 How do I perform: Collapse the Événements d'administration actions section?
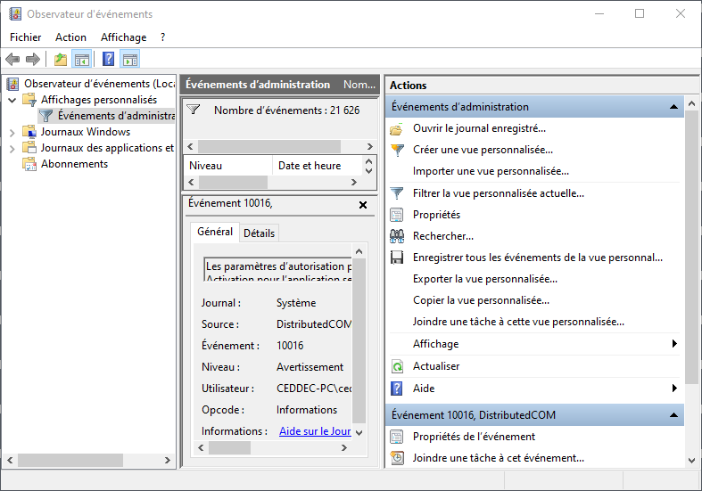point(674,107)
